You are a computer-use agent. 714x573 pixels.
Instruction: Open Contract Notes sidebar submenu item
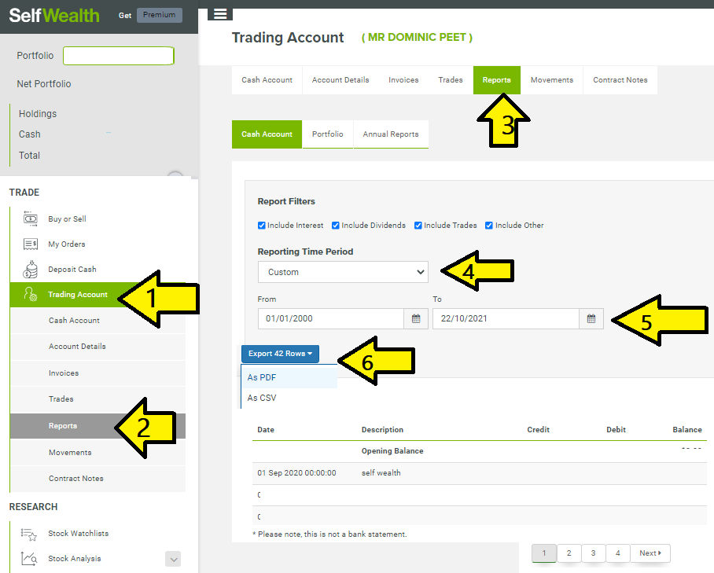pos(98,479)
